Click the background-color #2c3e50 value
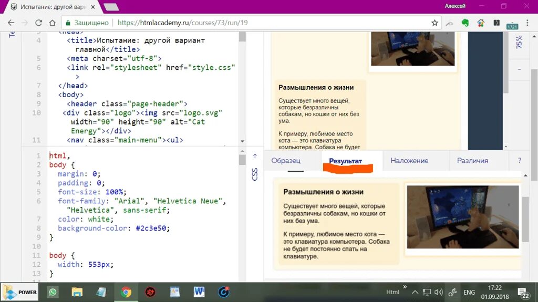Image resolution: width=538 pixels, height=302 pixels. pos(151,228)
